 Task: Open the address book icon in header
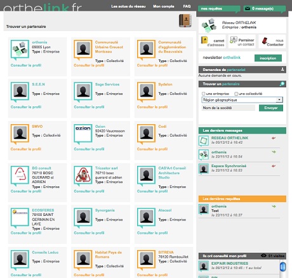(x=185, y=20)
